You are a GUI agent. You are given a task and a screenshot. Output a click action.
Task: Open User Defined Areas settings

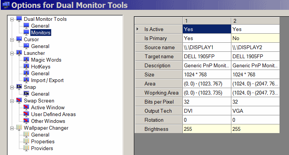(53, 114)
